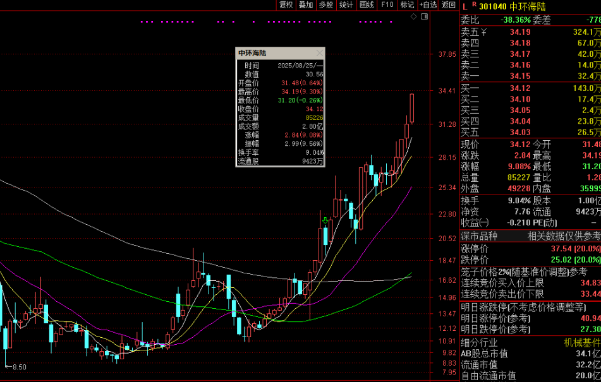Click the 现价 value 34.12
Screen dimensions: 601x382
520,145
